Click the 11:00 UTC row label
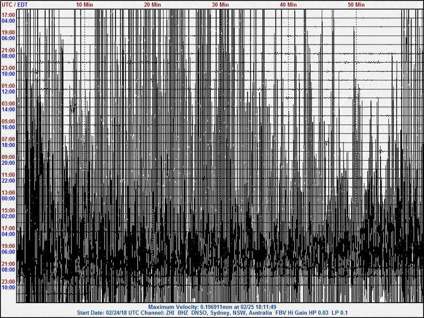424x318 pixels. point(8,175)
